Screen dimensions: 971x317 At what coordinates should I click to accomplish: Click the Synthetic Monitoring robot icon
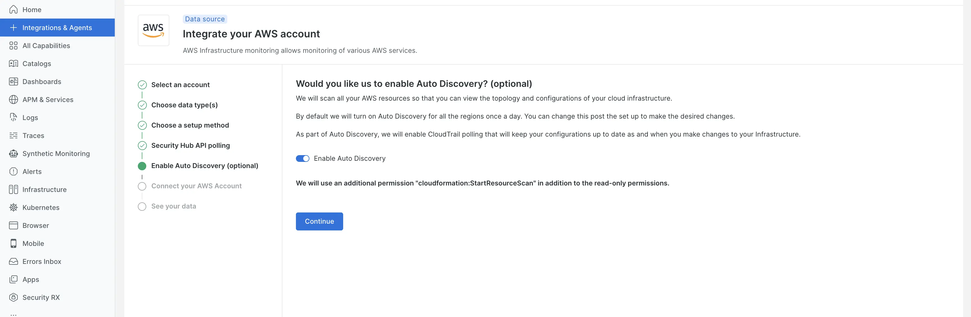14,154
